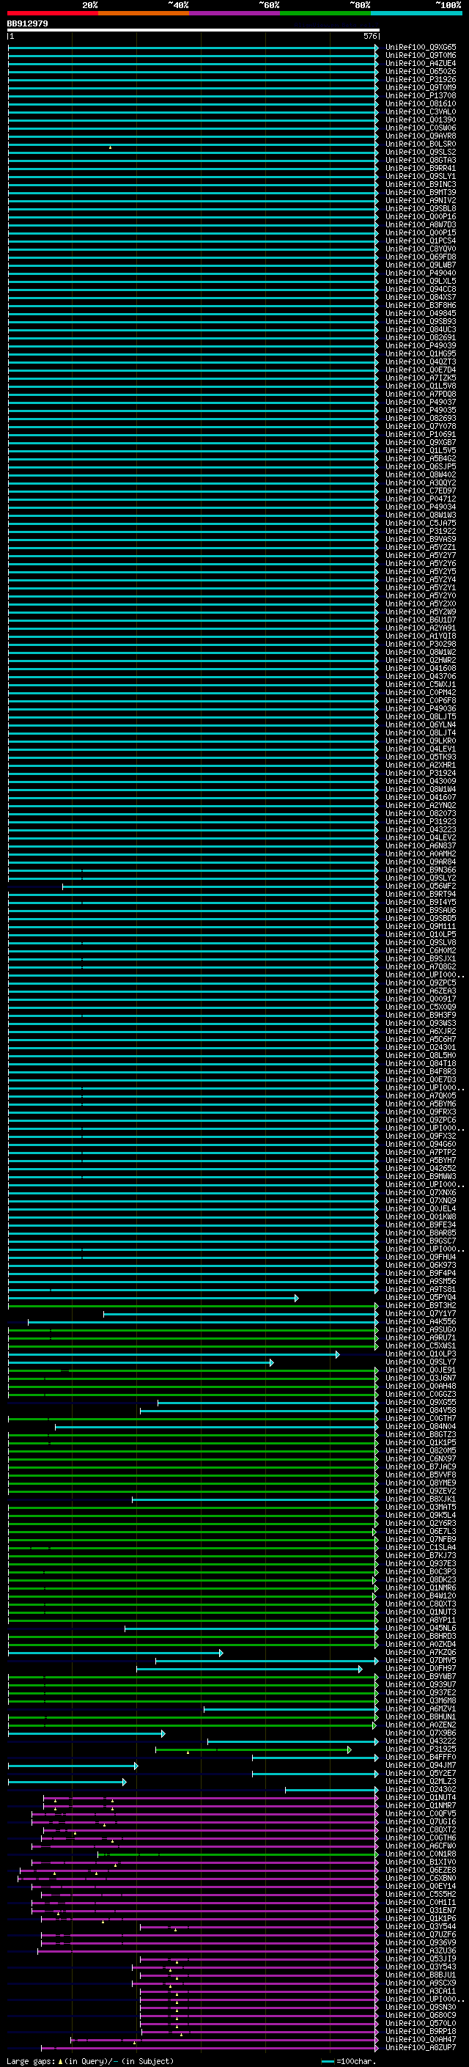
Task: Select label UniRef100_A9TS81
Action: pos(421,1290)
